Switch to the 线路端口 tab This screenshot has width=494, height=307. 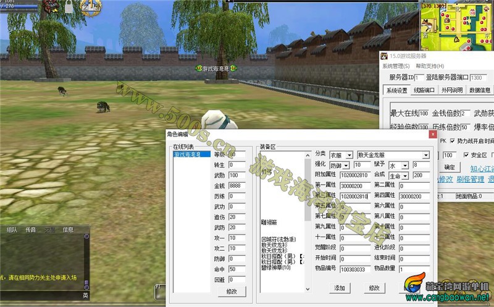(x=424, y=90)
